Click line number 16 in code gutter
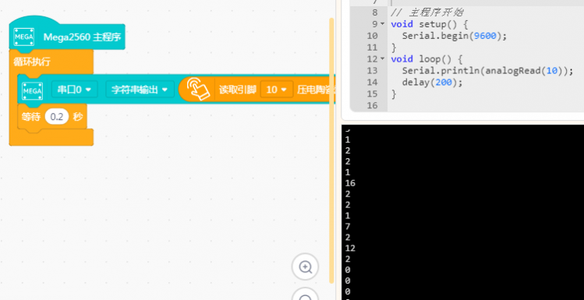The width and height of the screenshot is (584, 300). 372,105
